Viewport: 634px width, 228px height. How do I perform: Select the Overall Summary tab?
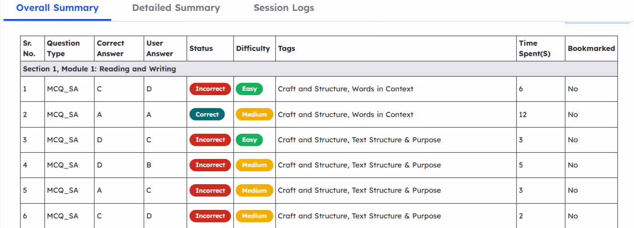[57, 8]
